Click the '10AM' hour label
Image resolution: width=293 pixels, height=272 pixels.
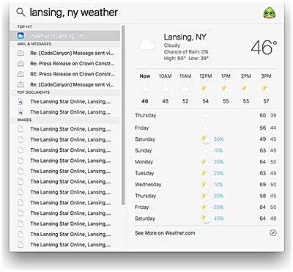[165, 76]
